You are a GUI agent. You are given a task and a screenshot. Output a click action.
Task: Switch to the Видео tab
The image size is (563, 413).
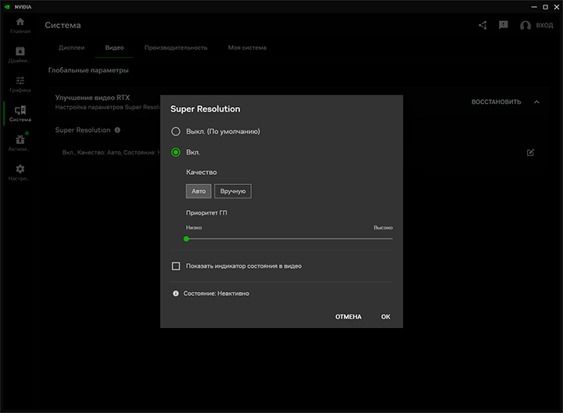coord(114,48)
